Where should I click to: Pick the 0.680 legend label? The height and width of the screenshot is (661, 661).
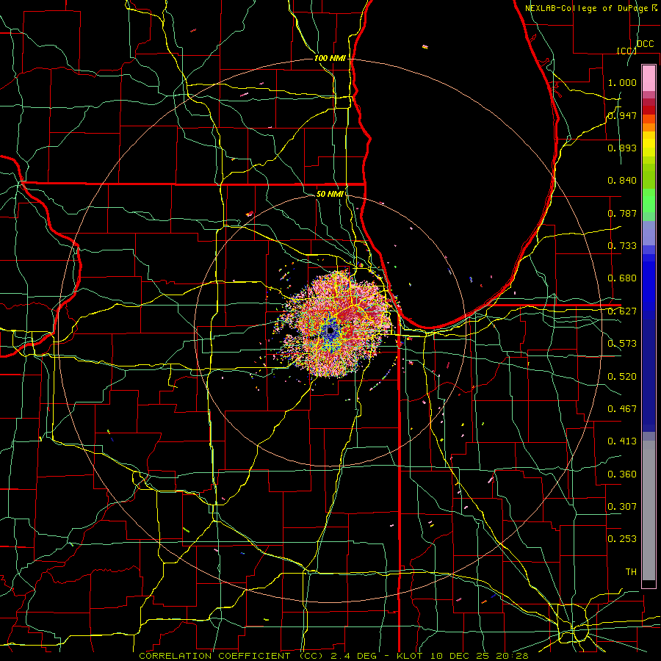click(x=622, y=278)
